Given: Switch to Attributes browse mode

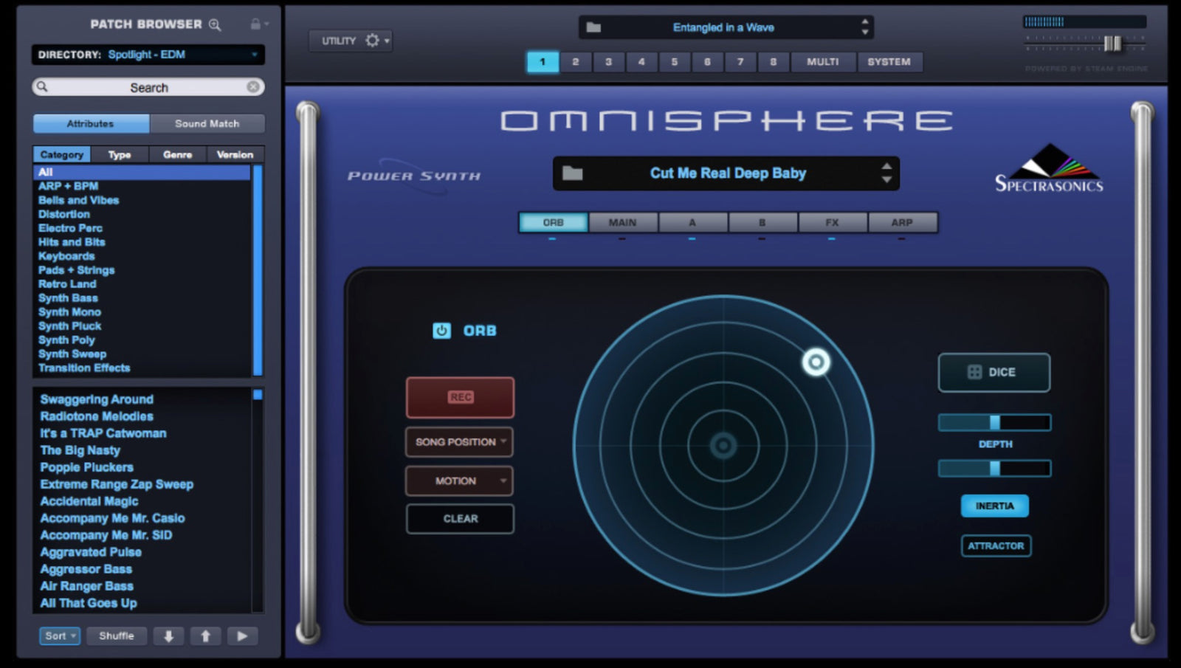Looking at the screenshot, I should click(91, 123).
